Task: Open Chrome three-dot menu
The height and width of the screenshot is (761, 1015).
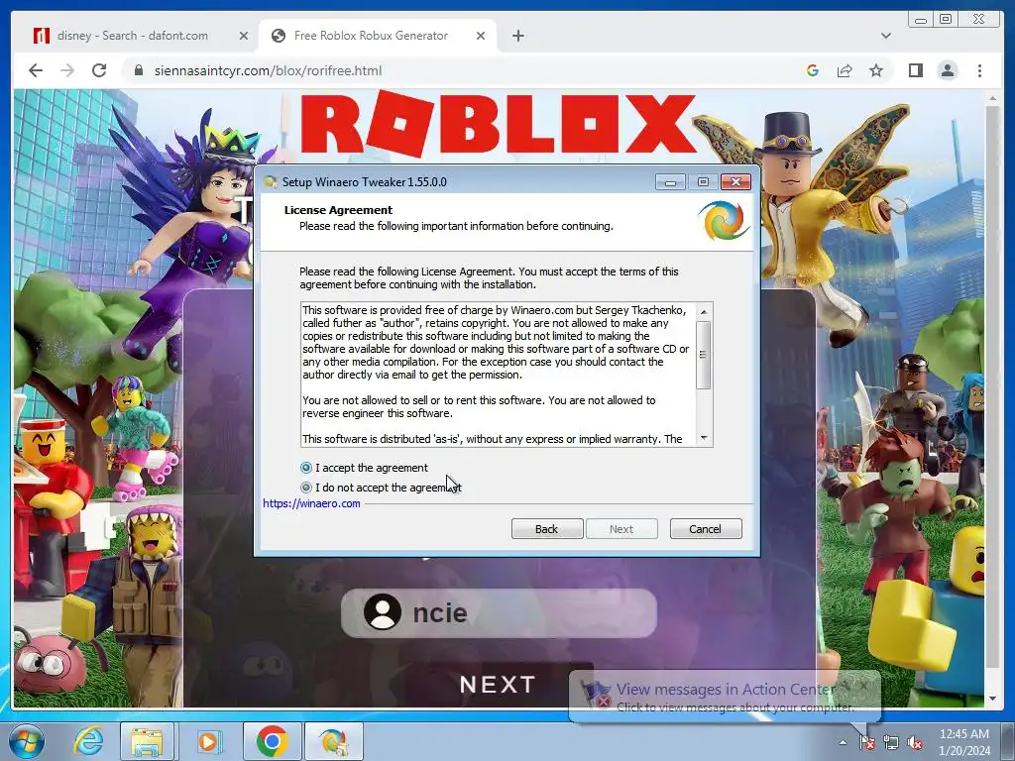Action: click(x=979, y=70)
